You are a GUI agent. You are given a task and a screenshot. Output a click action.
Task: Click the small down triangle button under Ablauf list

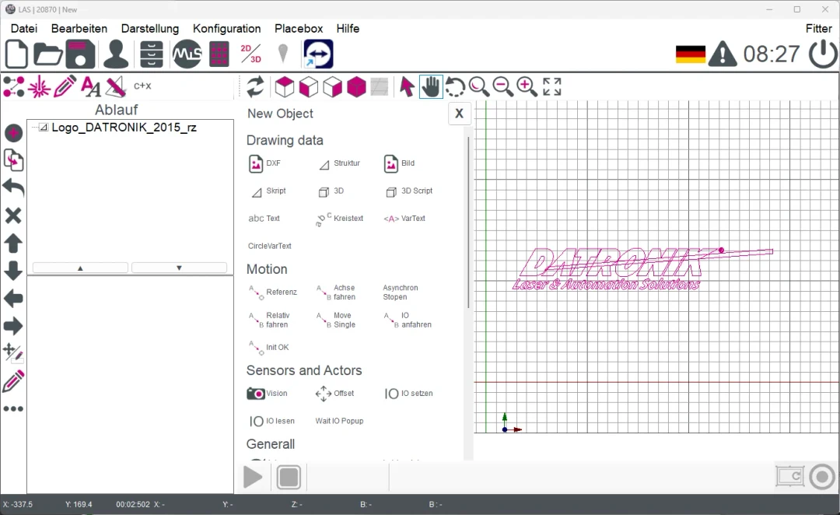(x=179, y=268)
